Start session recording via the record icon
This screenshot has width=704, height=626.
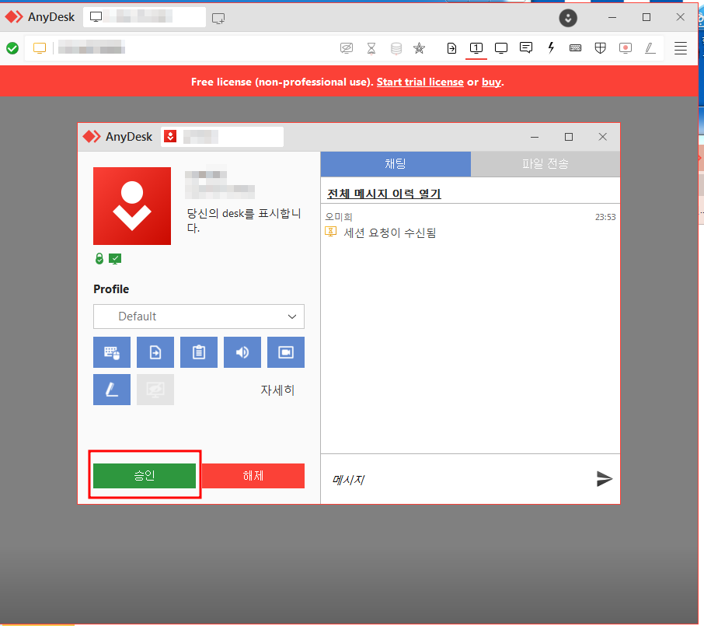click(625, 47)
